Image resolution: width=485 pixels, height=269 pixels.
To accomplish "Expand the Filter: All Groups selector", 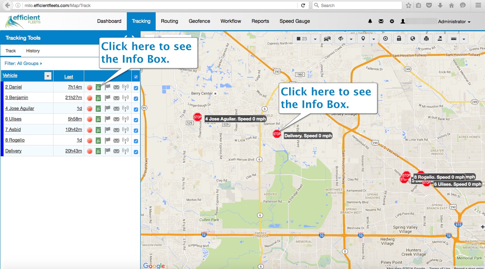I will tap(23, 64).
